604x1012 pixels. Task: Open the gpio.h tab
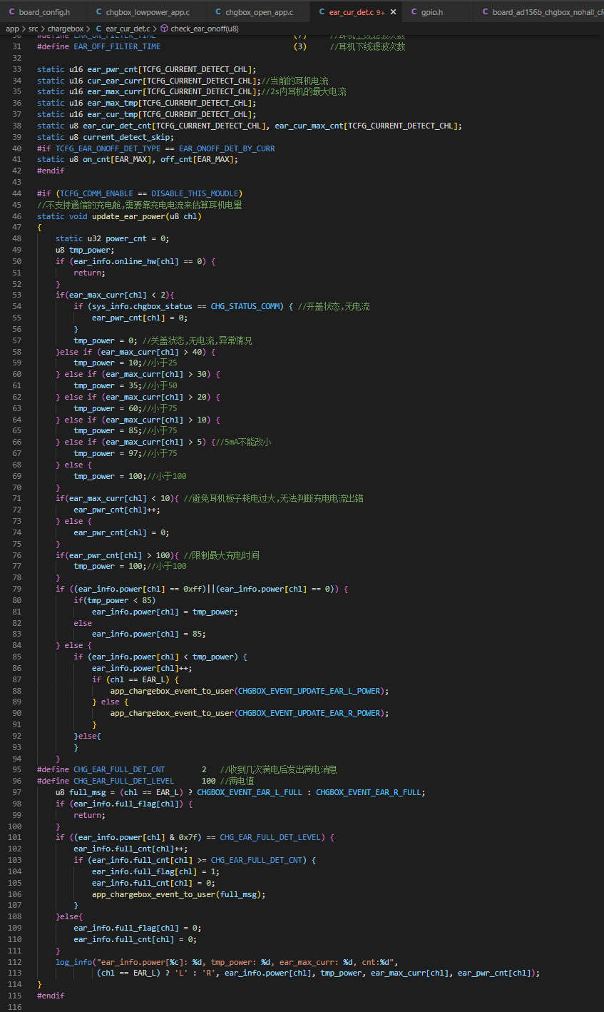pos(432,12)
